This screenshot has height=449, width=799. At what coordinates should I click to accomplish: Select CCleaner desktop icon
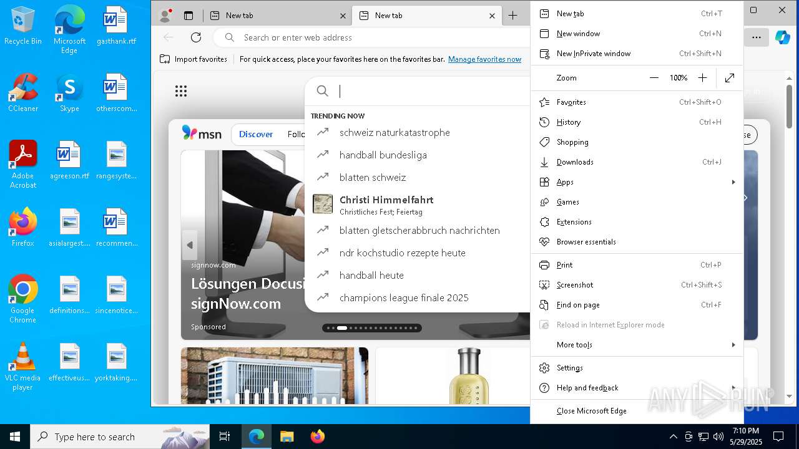23,93
